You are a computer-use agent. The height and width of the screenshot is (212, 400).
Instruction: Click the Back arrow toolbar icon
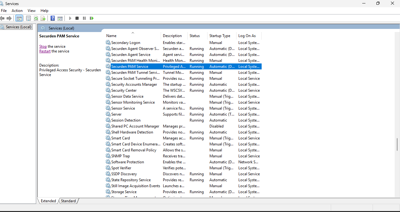[2, 18]
